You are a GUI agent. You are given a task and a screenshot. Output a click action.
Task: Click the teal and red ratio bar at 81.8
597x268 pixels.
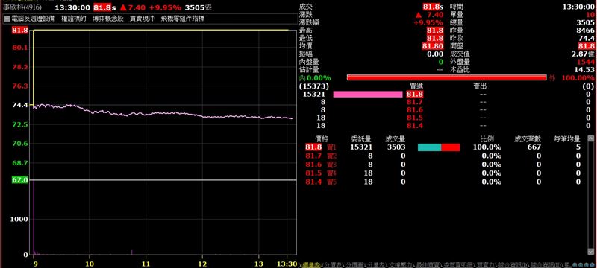click(x=439, y=147)
